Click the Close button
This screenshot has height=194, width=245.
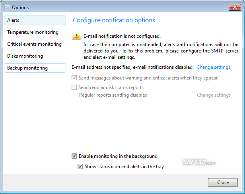223,182
